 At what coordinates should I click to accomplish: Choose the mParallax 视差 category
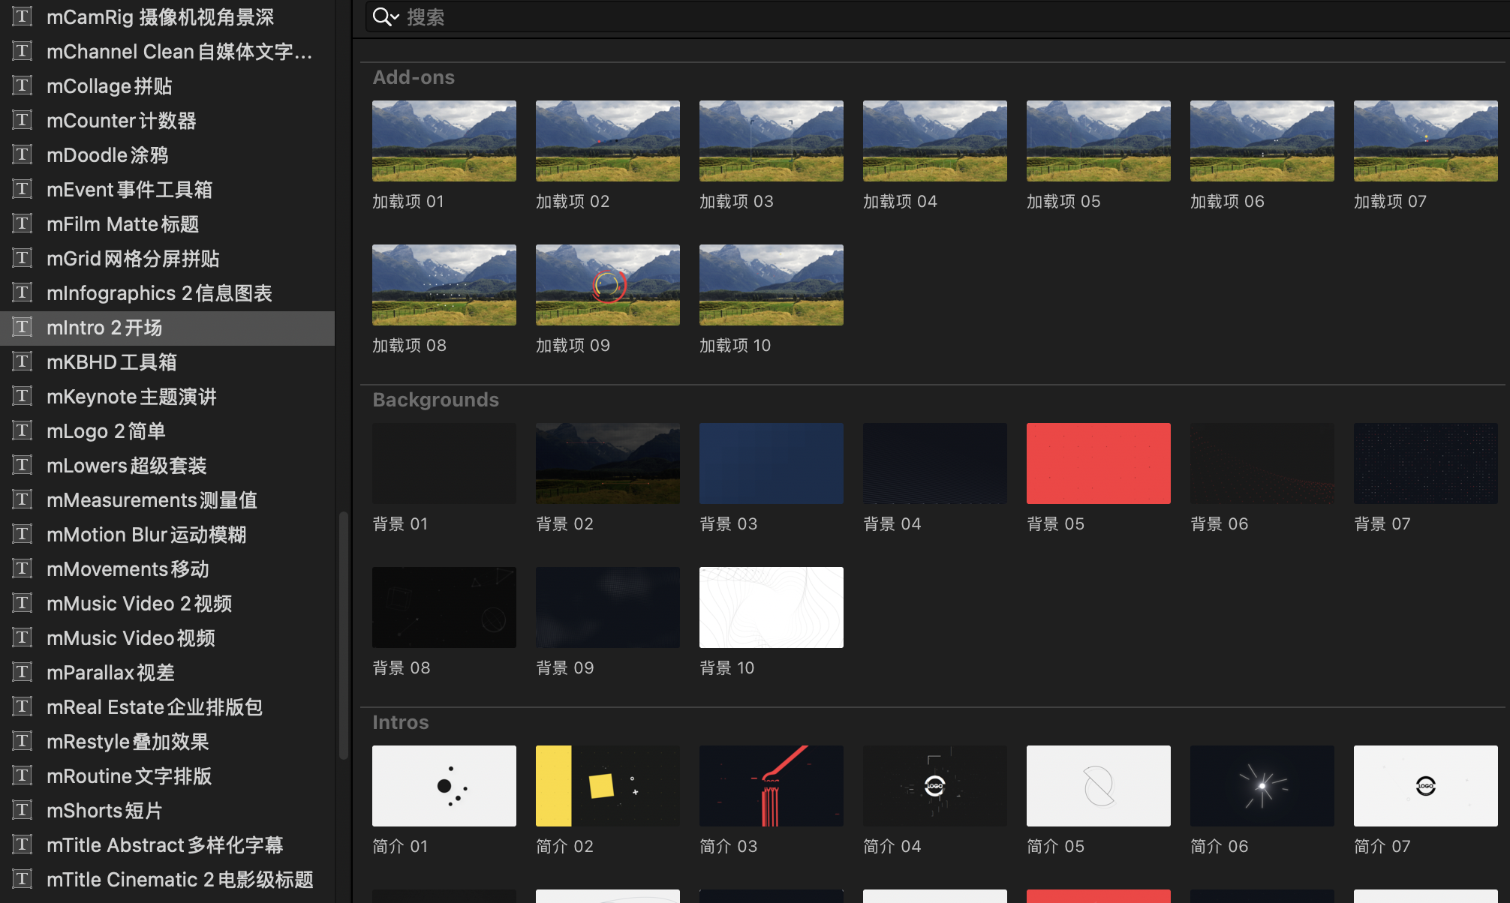(x=167, y=672)
